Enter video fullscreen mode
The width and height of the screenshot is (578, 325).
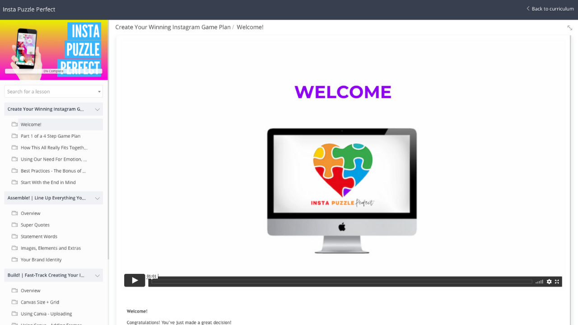tap(557, 282)
